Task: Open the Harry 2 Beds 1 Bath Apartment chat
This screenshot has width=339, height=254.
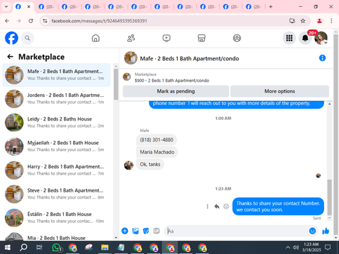Action: click(x=56, y=170)
